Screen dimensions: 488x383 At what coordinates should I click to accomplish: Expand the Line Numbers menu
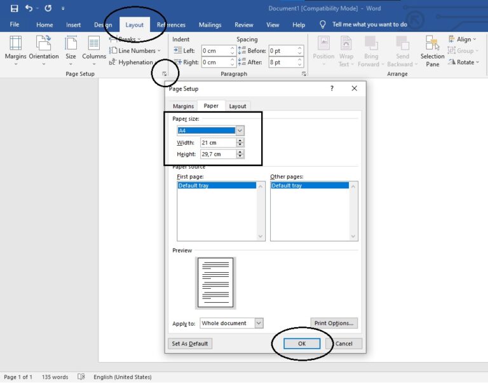tap(136, 51)
